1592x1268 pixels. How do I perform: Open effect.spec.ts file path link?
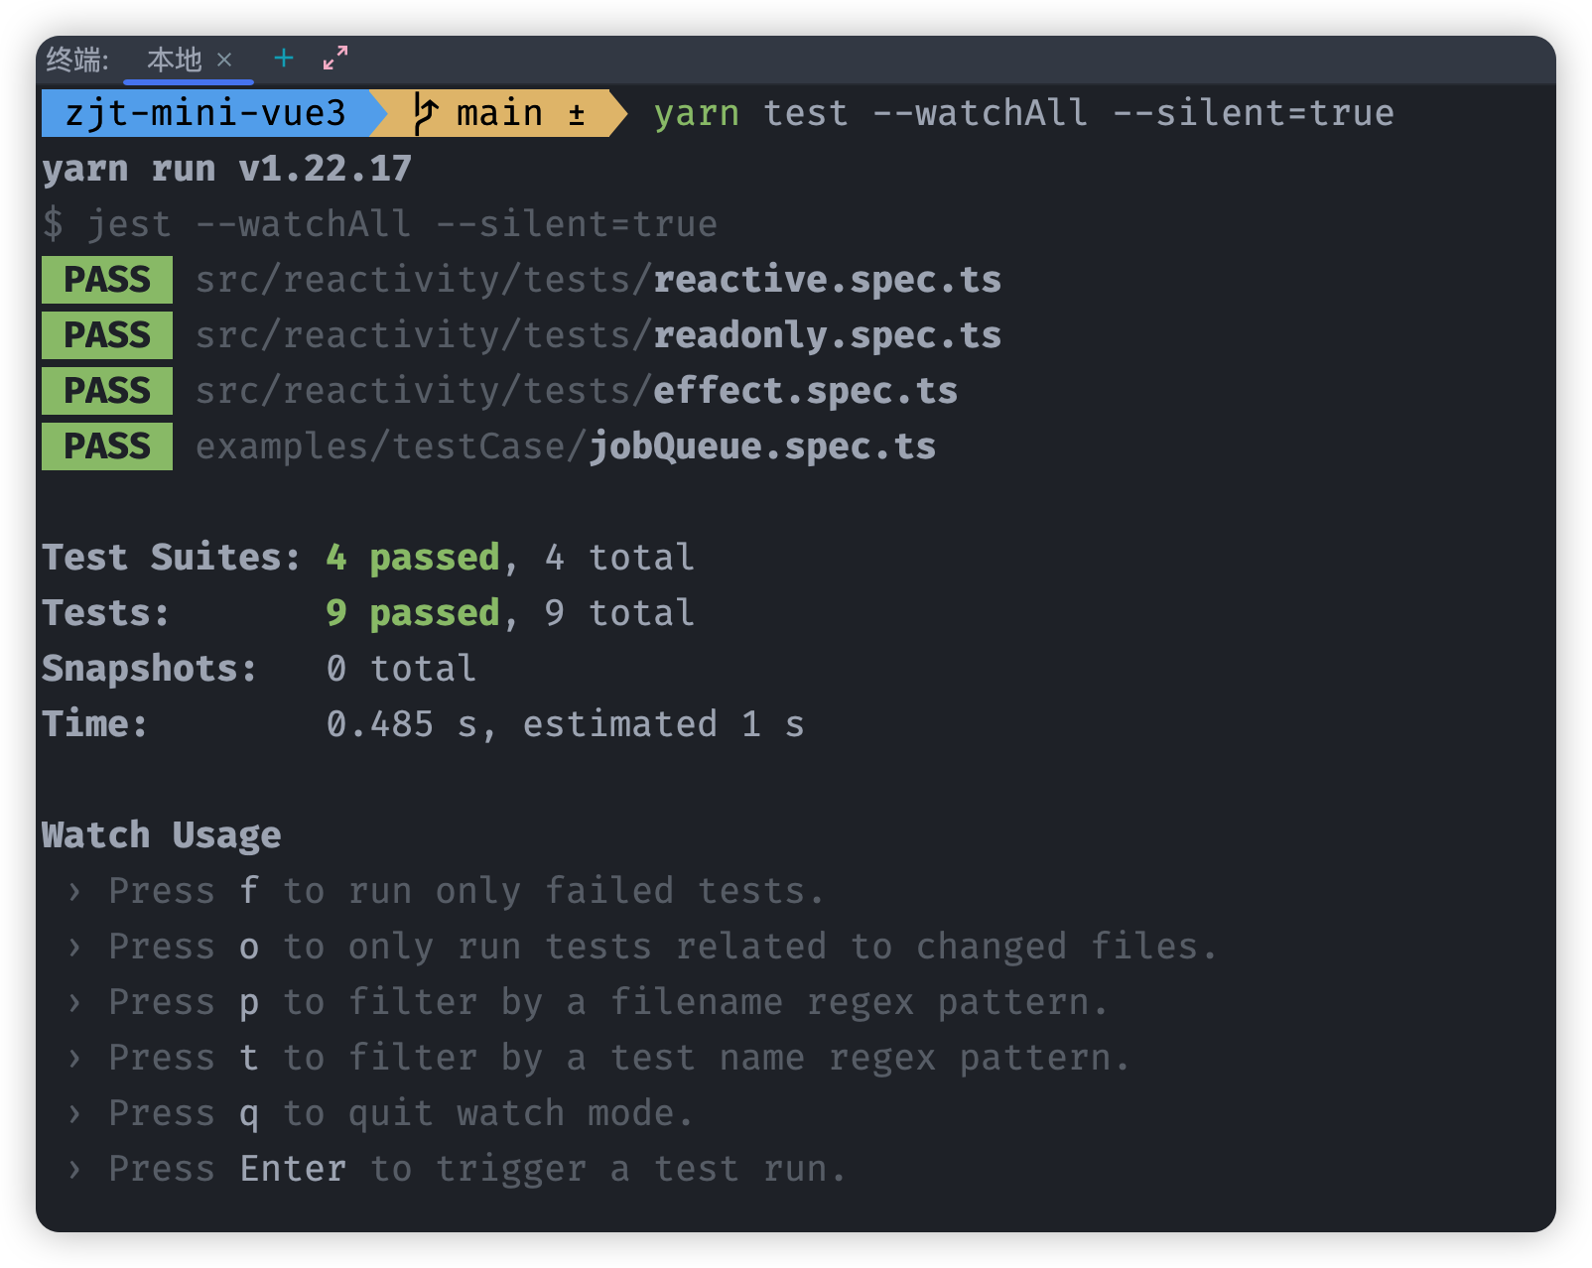[577, 391]
